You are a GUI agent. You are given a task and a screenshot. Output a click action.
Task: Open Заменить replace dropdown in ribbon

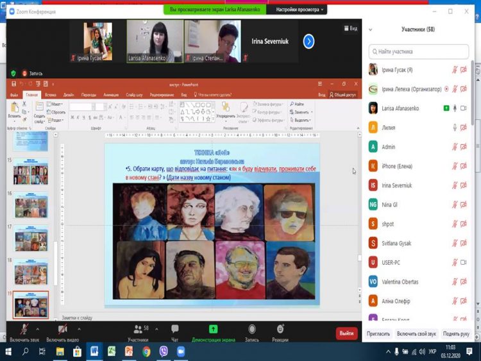pyautogui.click(x=301, y=112)
